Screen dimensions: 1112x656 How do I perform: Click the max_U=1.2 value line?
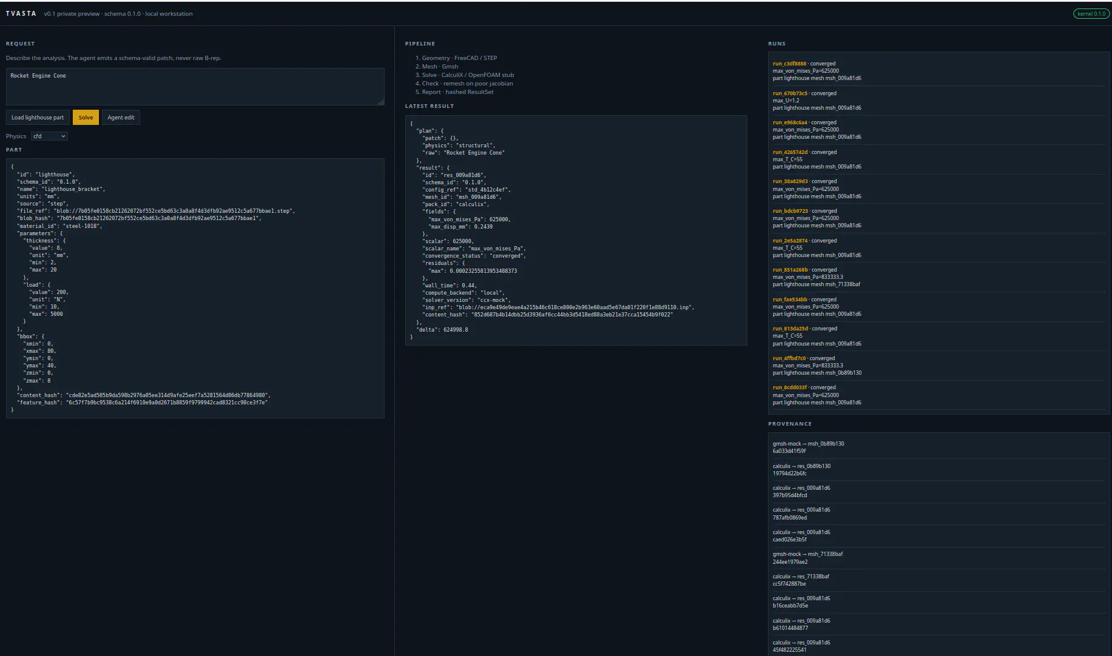(x=786, y=101)
